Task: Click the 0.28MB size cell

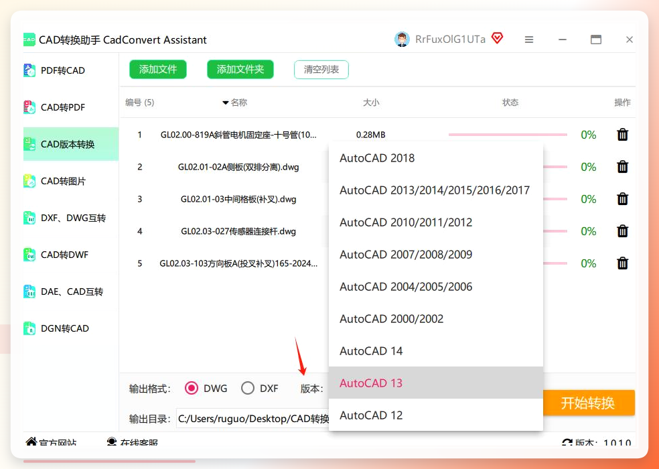Action: point(371,135)
